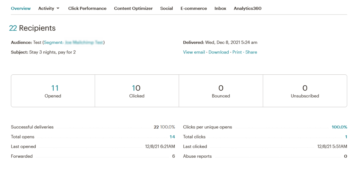The image size is (359, 174).
Task: Switch to the Overview tab
Action: [21, 8]
